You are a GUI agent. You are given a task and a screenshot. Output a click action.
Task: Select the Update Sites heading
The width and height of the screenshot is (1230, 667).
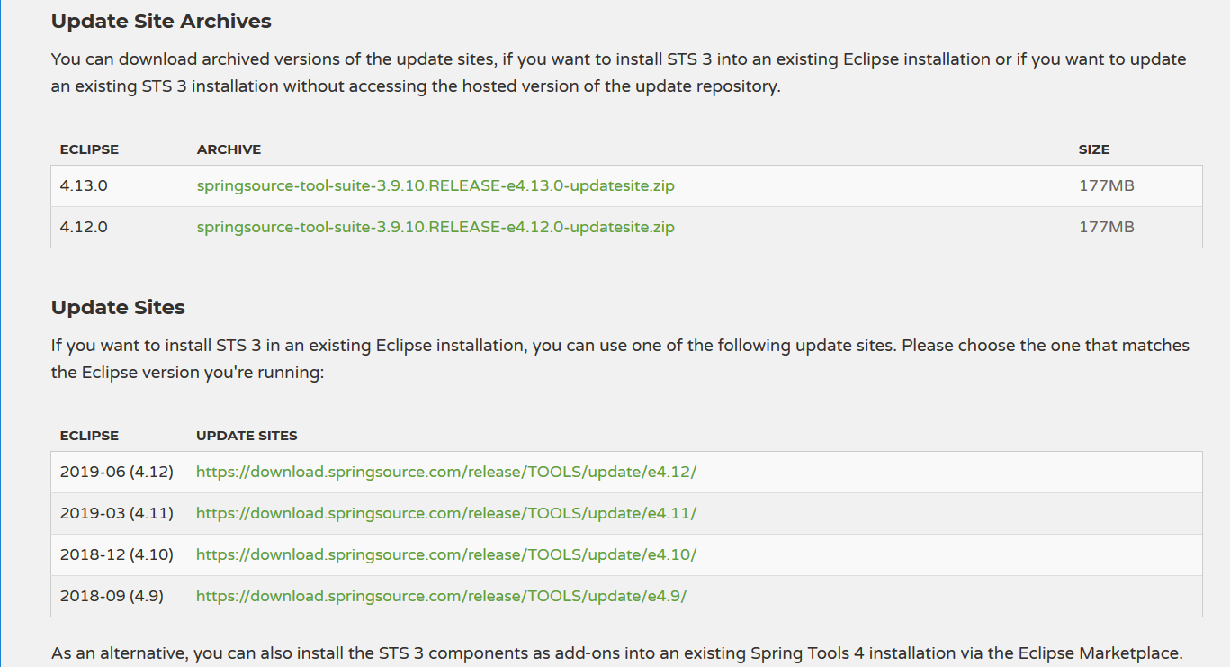pos(118,307)
